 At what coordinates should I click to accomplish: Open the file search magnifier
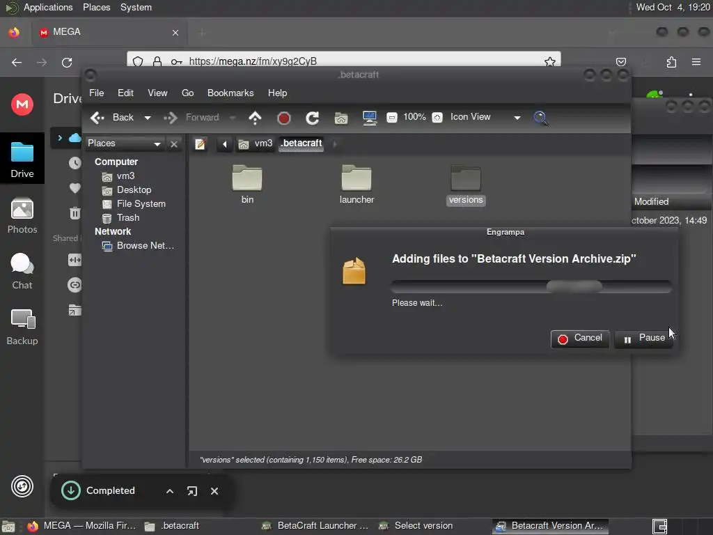[540, 118]
